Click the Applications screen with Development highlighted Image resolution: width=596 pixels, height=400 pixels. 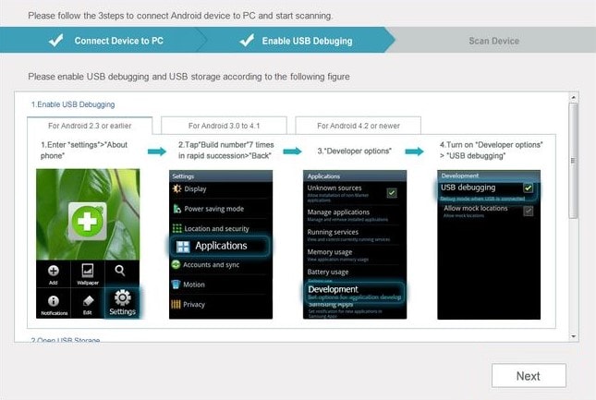(355, 245)
